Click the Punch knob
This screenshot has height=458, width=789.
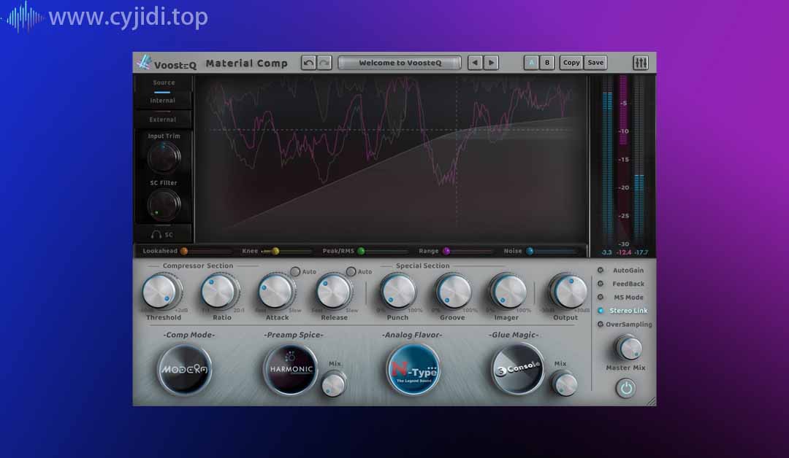coord(398,291)
